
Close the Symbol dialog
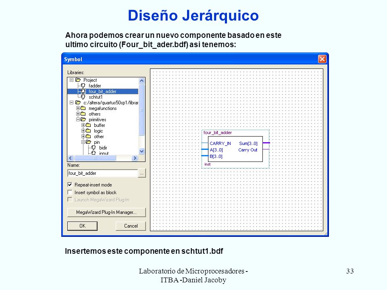coord(322,59)
